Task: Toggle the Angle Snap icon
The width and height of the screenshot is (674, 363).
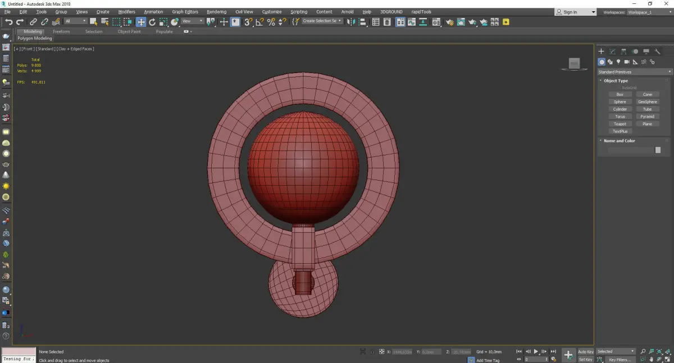Action: coord(259,22)
